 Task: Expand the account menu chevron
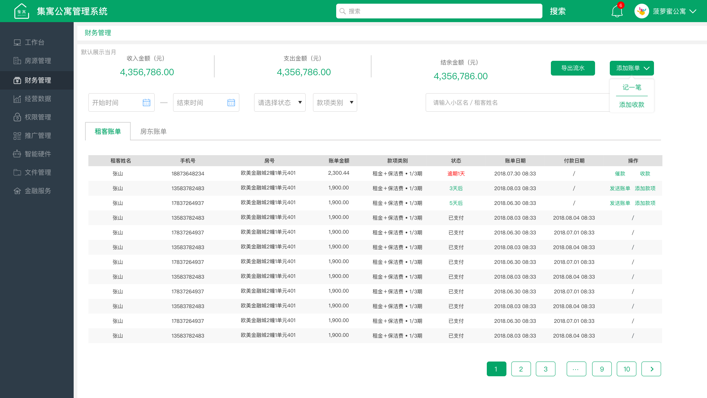693,11
